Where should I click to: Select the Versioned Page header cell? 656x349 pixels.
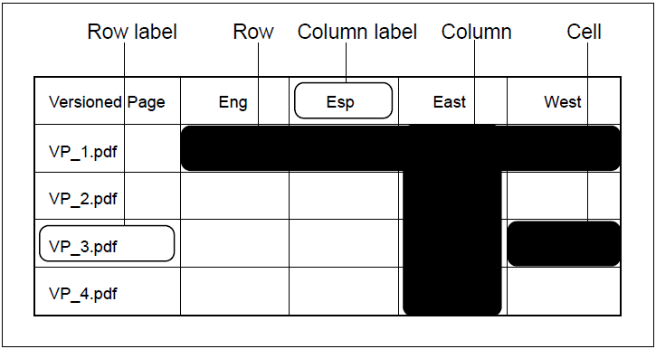107,100
